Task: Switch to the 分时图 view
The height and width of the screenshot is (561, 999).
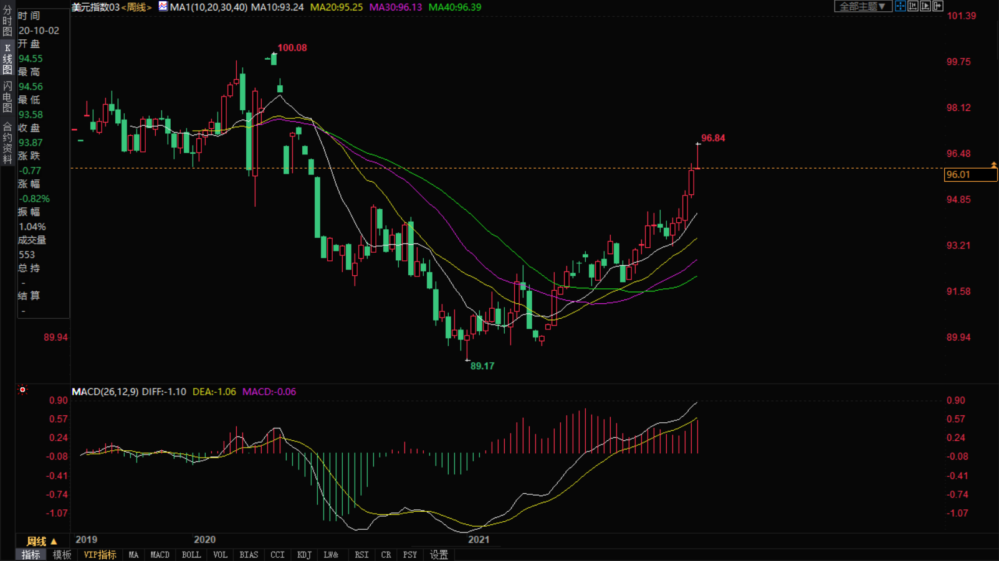Action: (7, 21)
